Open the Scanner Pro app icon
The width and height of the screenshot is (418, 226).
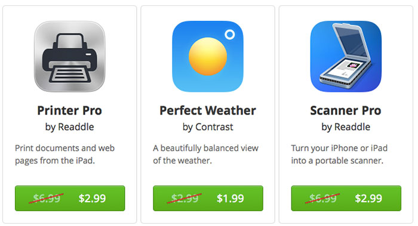tap(346, 57)
